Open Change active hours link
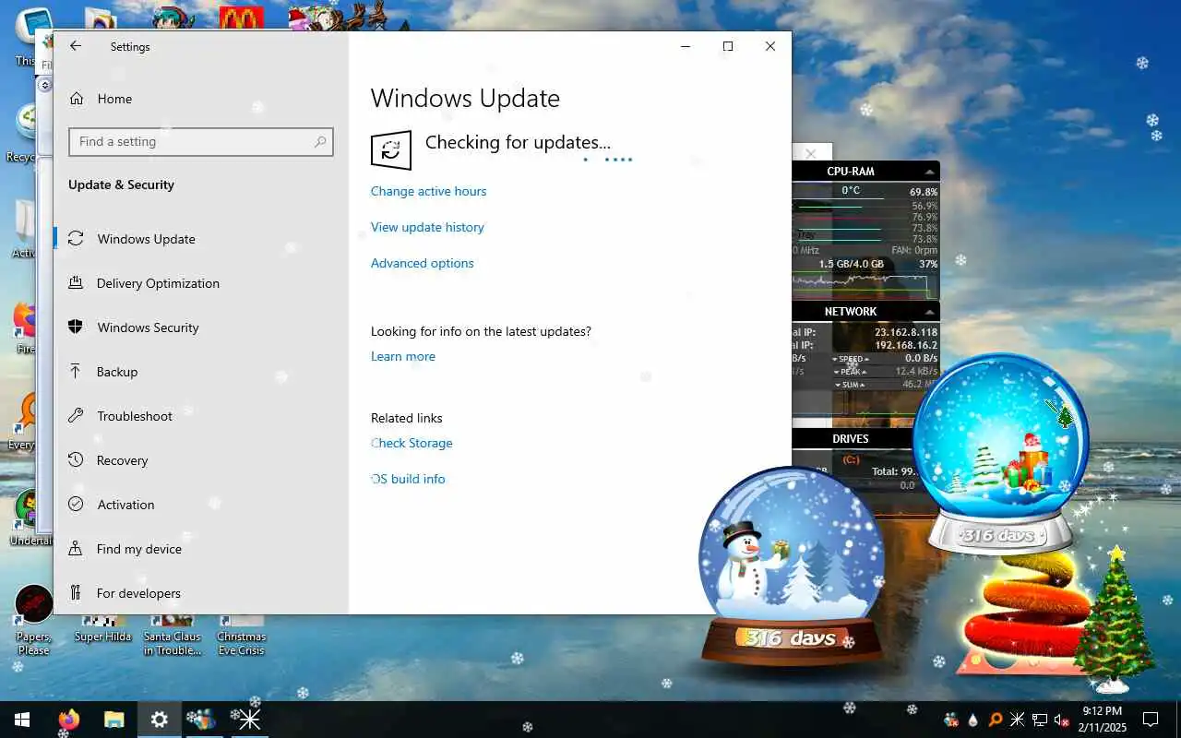Screen dimensions: 1181x738 pos(428,191)
